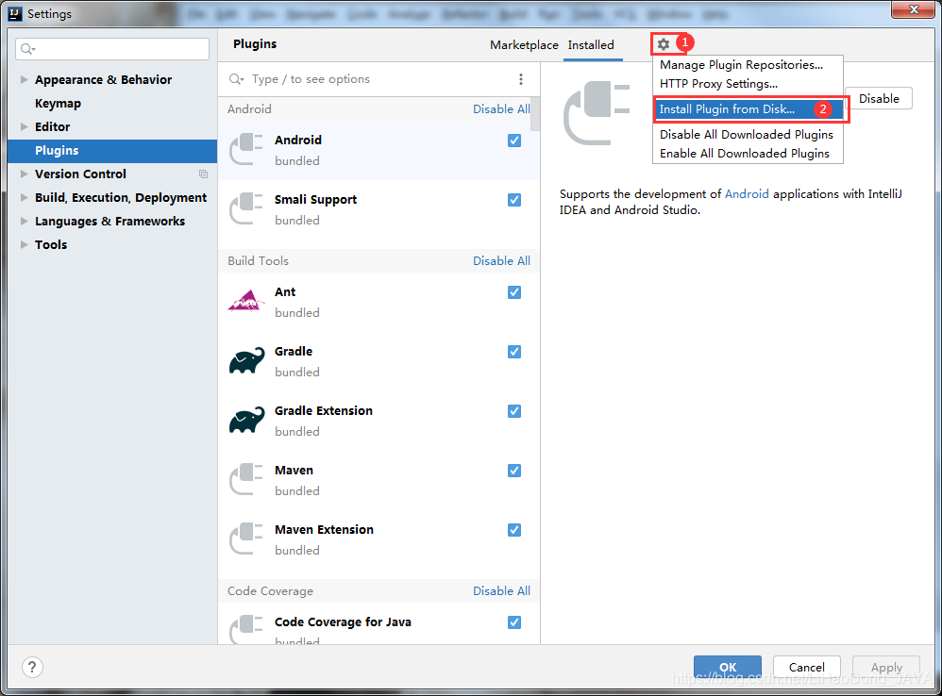Toggle the Android plugin checkbox
Screen dimensions: 942x696
click(514, 141)
